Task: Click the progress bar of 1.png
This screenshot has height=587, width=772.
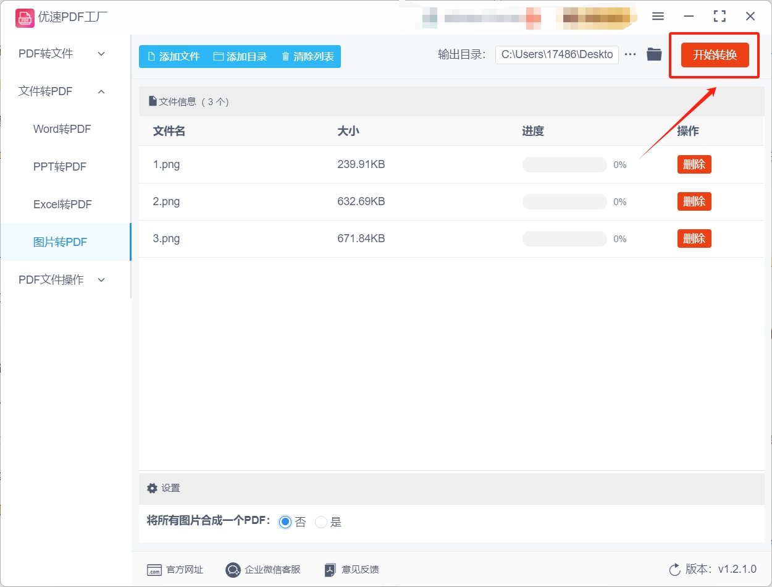Action: [564, 164]
